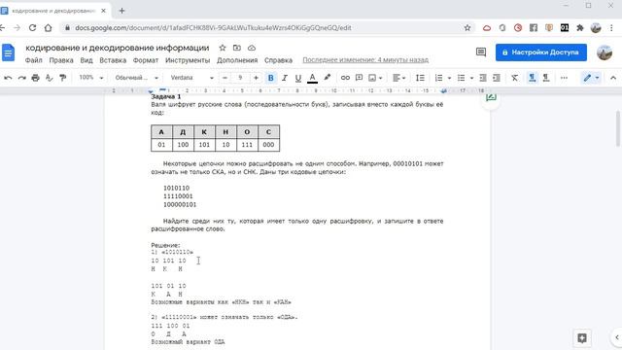
Task: Expand the bulleted list style arrow
Action: coord(471,78)
